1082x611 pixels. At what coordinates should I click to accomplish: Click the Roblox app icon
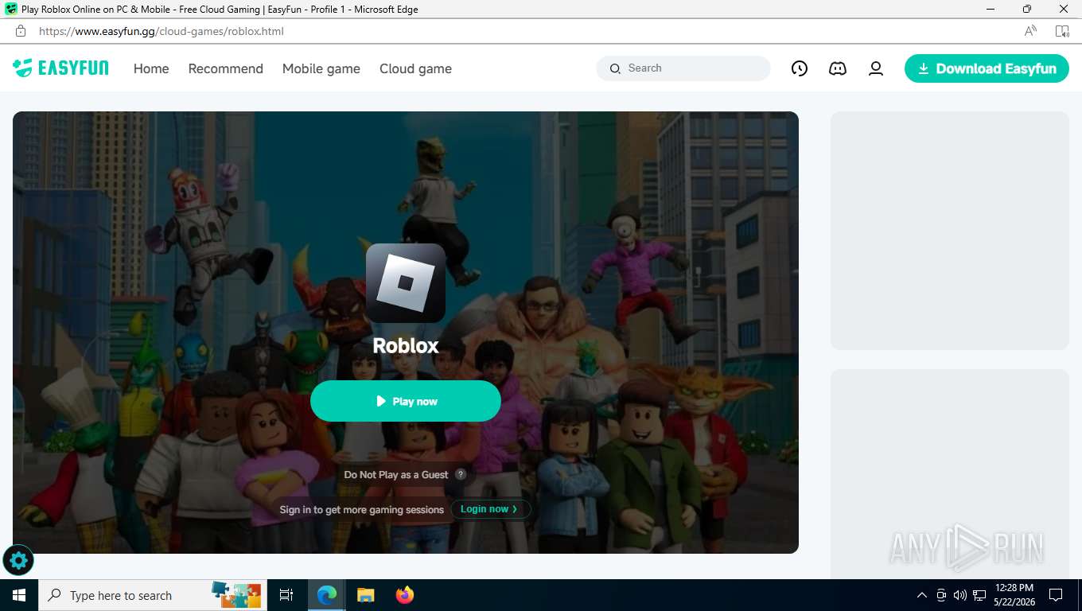(406, 283)
